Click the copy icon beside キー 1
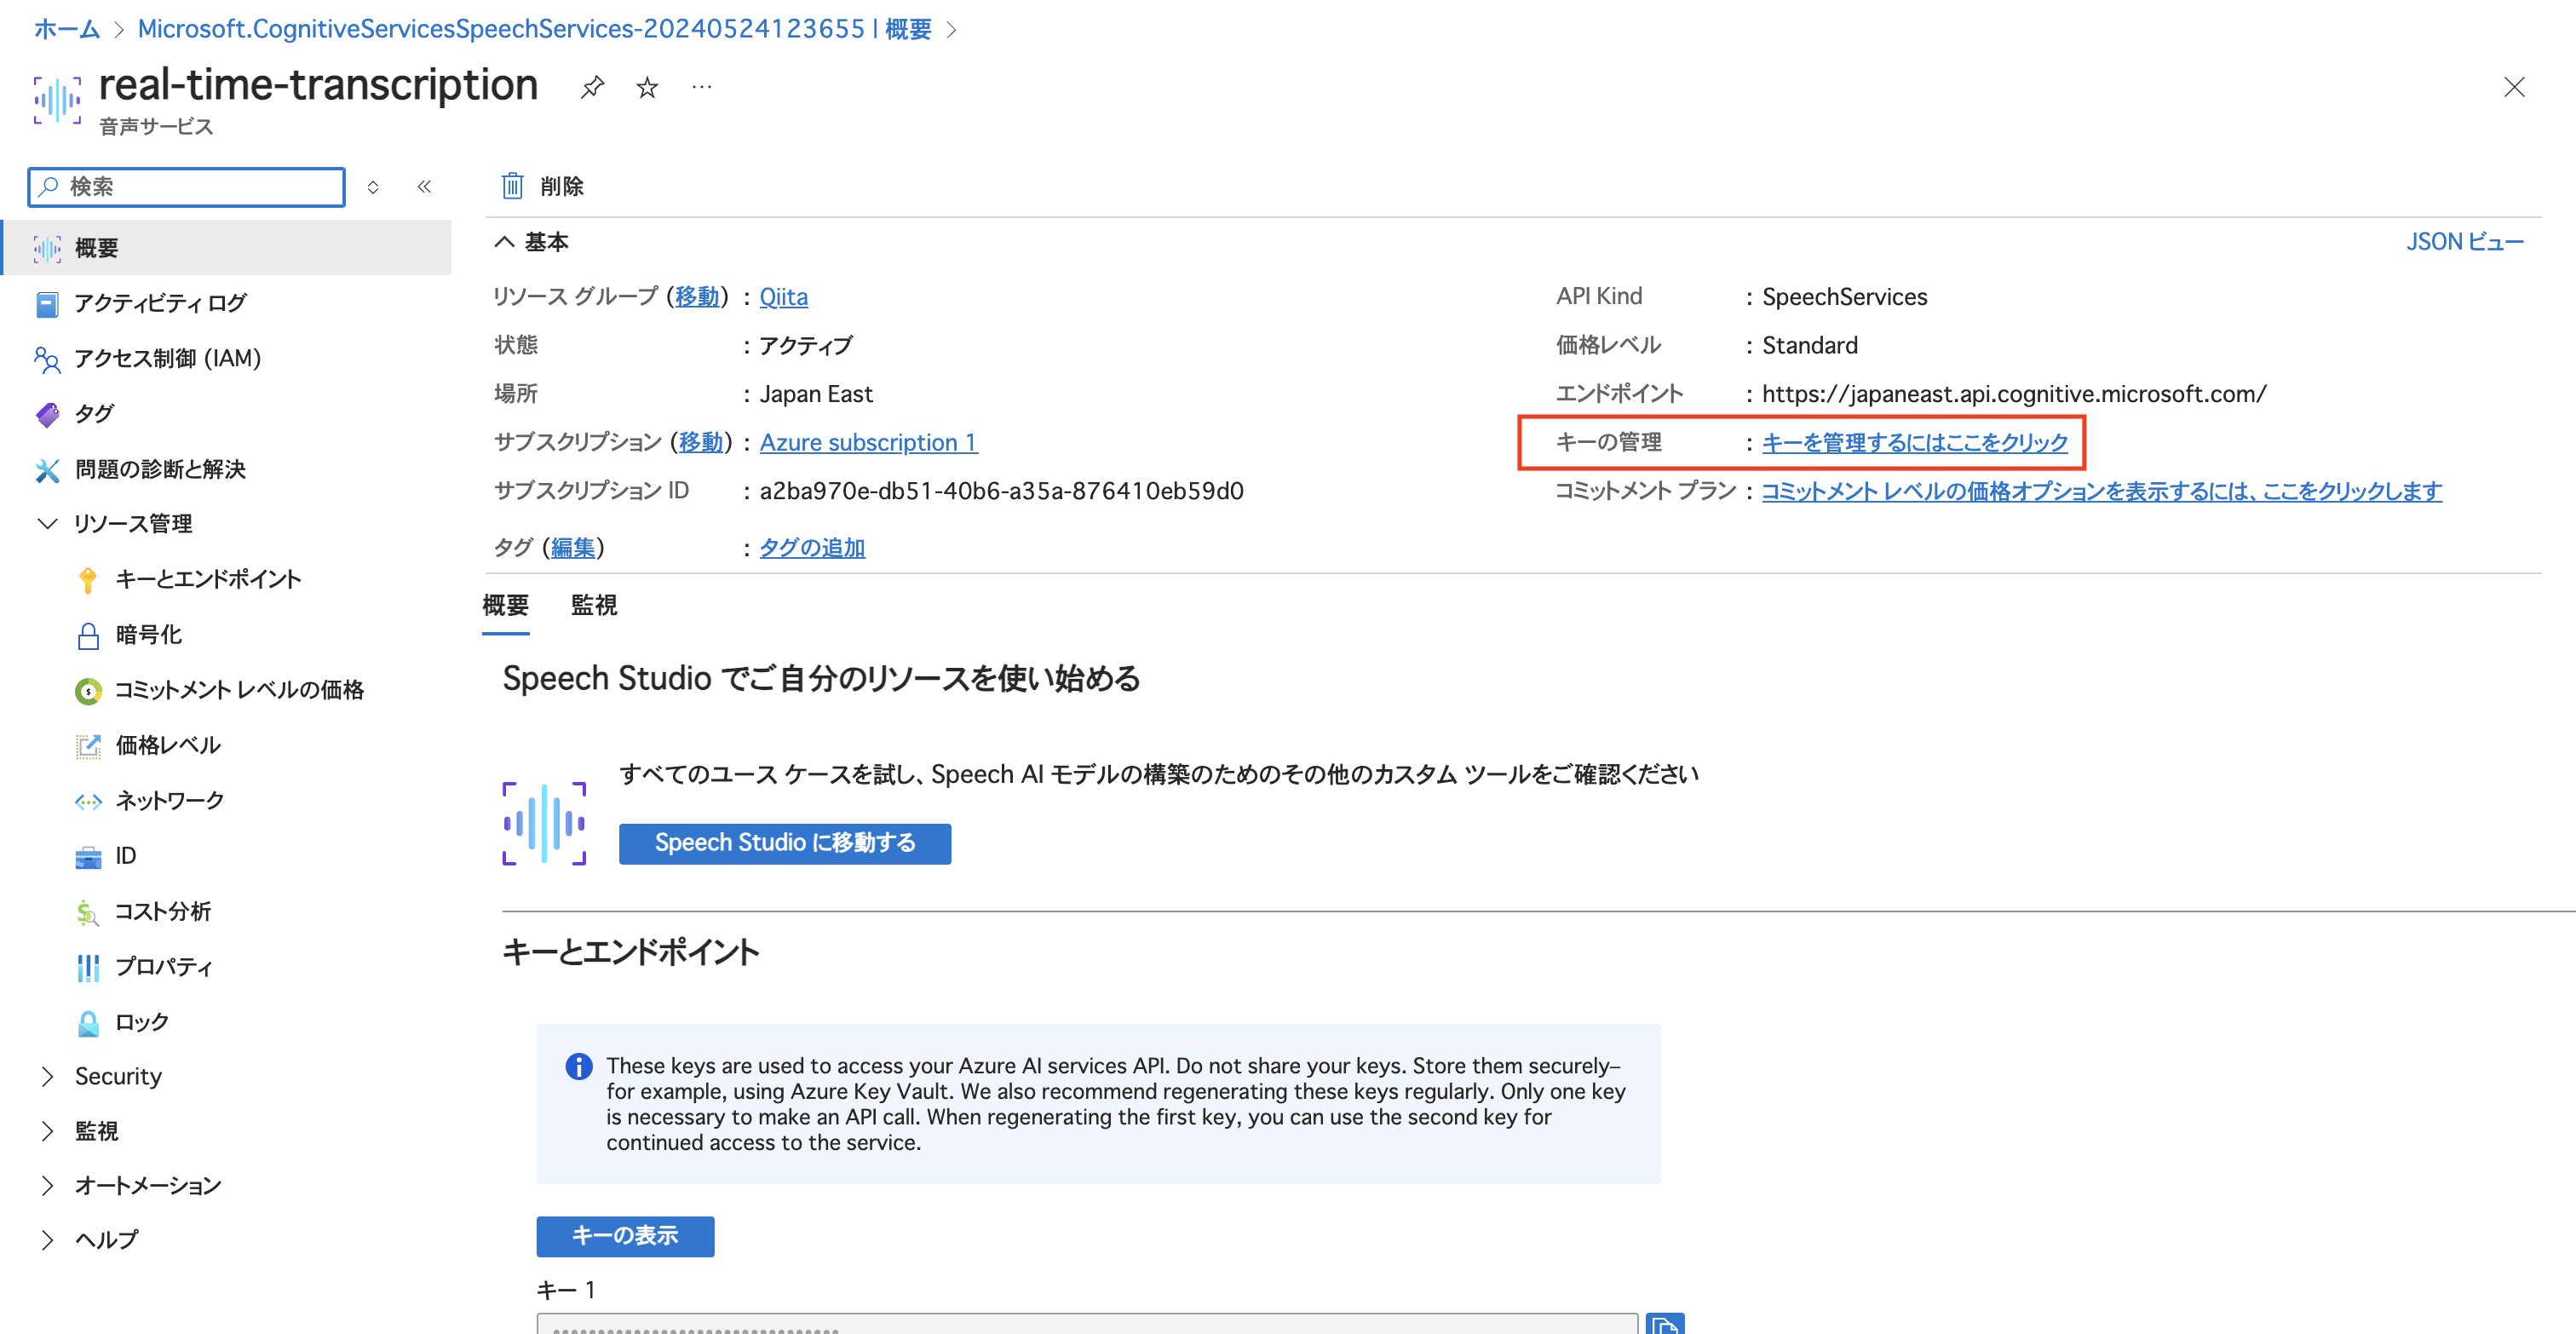This screenshot has width=2576, height=1334. tap(1665, 1324)
